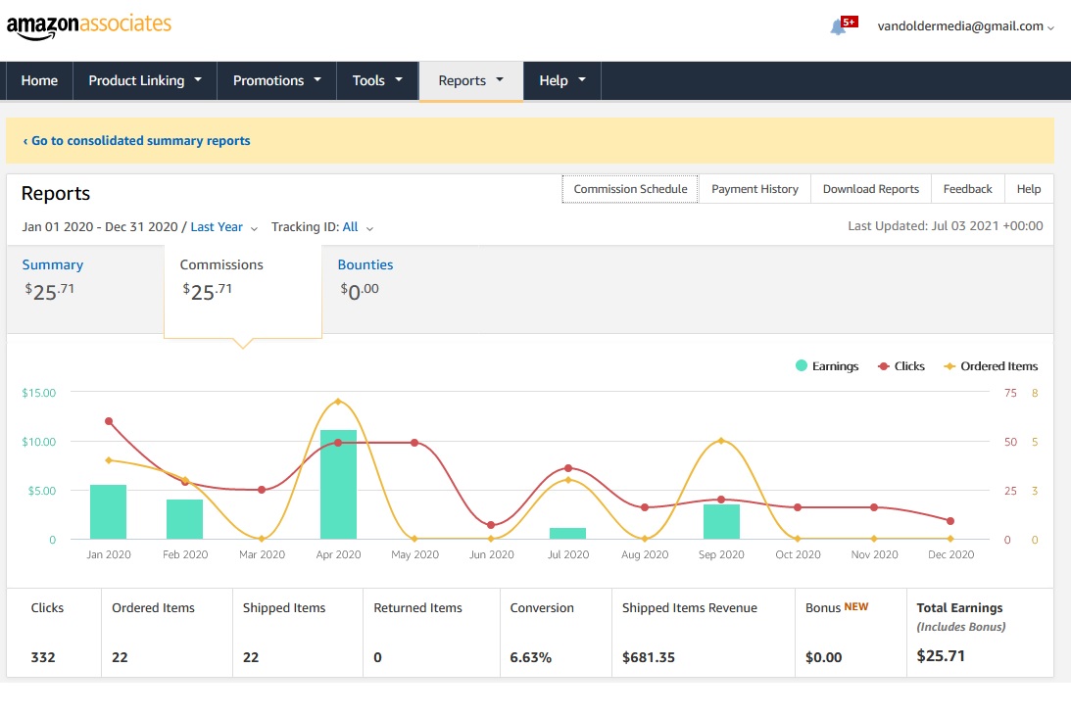Click the 6.63% Conversion value

pos(531,657)
